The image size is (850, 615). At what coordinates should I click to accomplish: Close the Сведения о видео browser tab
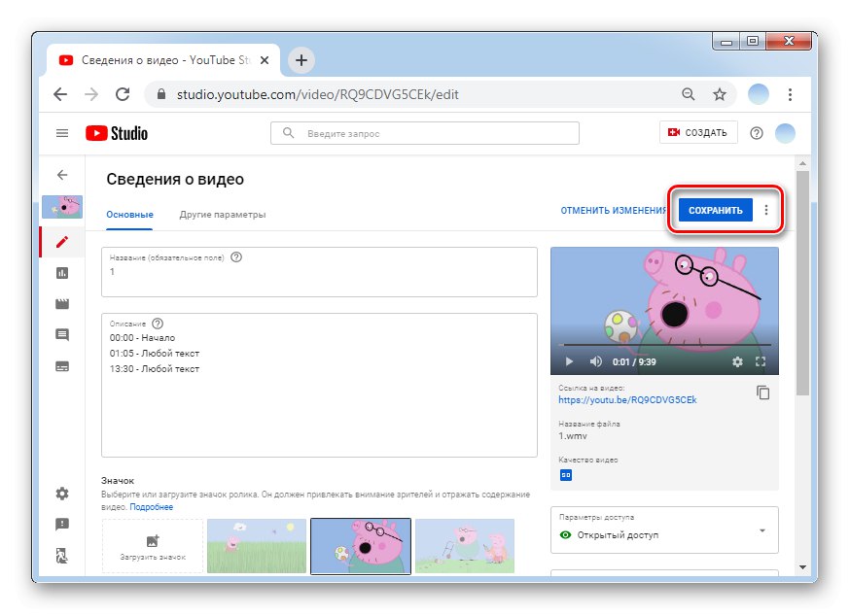(x=265, y=60)
